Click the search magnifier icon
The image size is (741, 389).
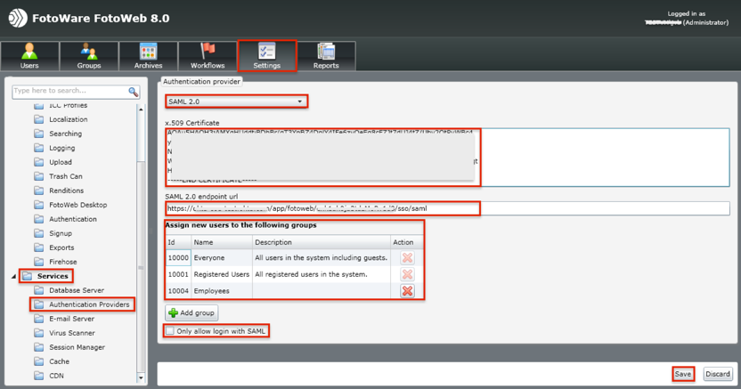(134, 91)
